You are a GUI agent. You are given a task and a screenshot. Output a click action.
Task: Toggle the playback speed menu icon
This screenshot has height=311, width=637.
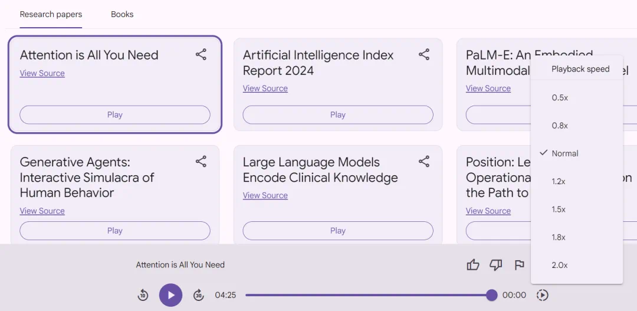click(x=543, y=295)
